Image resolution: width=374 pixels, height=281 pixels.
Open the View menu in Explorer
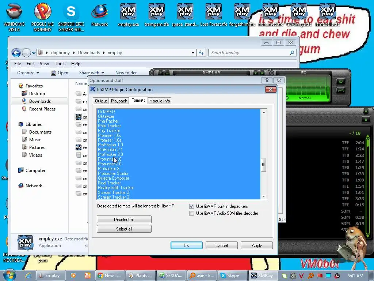pyautogui.click(x=44, y=64)
